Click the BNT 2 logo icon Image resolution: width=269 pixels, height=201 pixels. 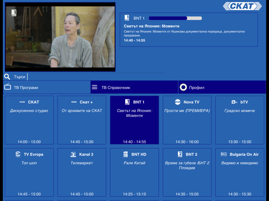pyautogui.click(x=180, y=154)
